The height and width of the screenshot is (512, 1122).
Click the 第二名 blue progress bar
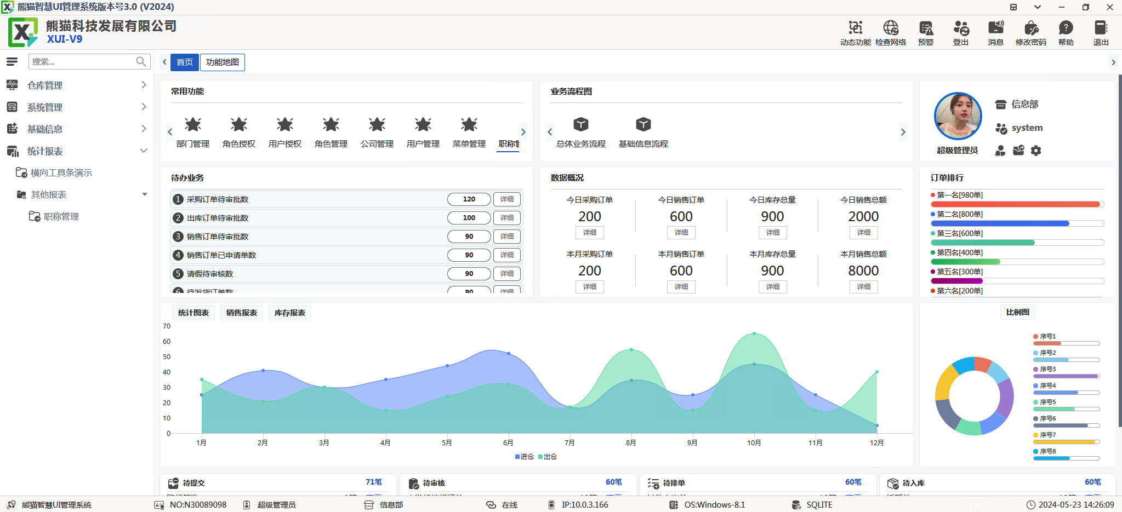[x=1017, y=223]
